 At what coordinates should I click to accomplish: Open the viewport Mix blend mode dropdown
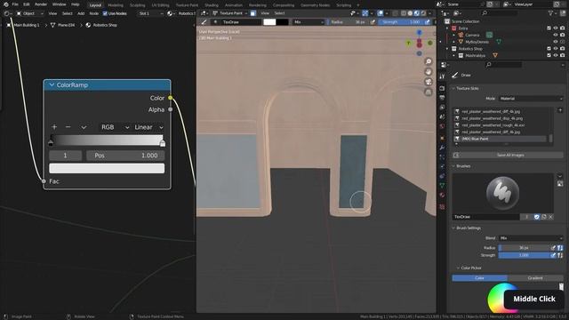click(309, 22)
